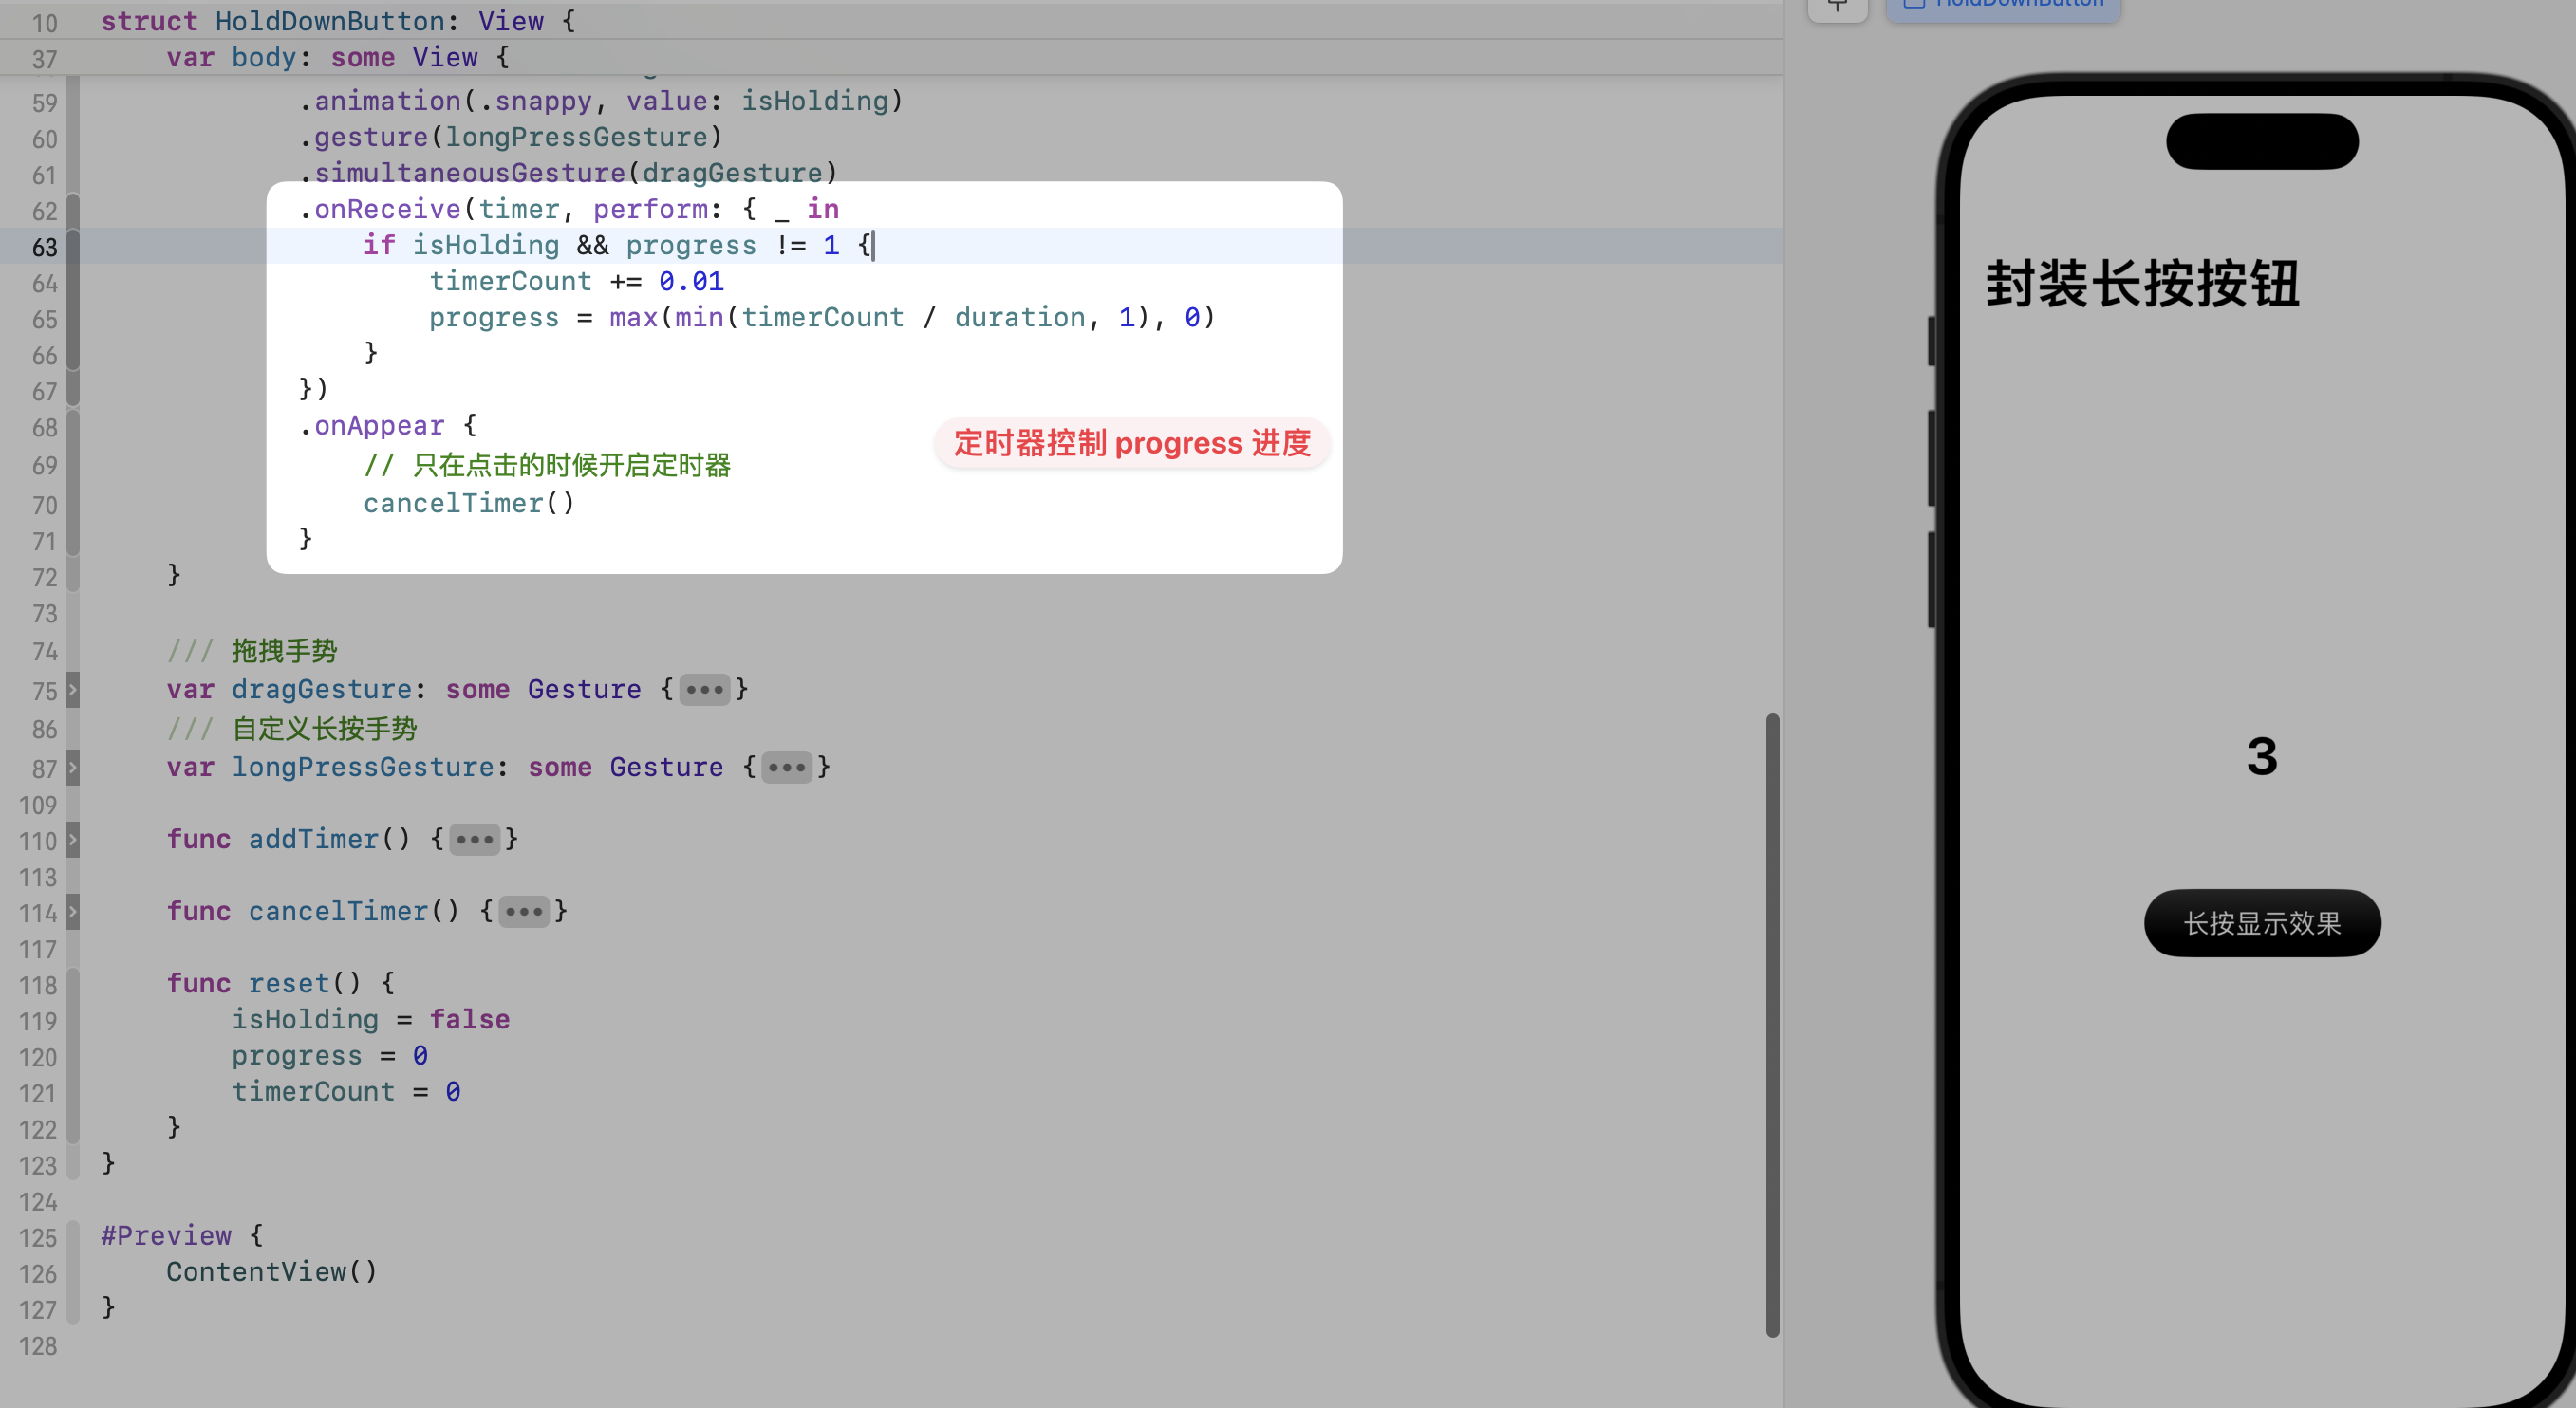Click the 定时器控制 progress 进度 annotation label
Screen dimensions: 2576x1408
click(x=1132, y=443)
